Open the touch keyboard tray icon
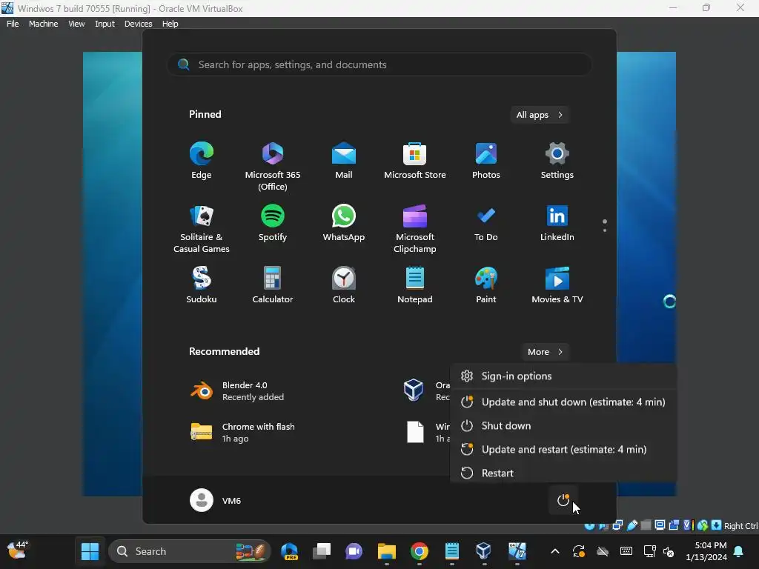Image resolution: width=759 pixels, height=569 pixels. pyautogui.click(x=626, y=551)
